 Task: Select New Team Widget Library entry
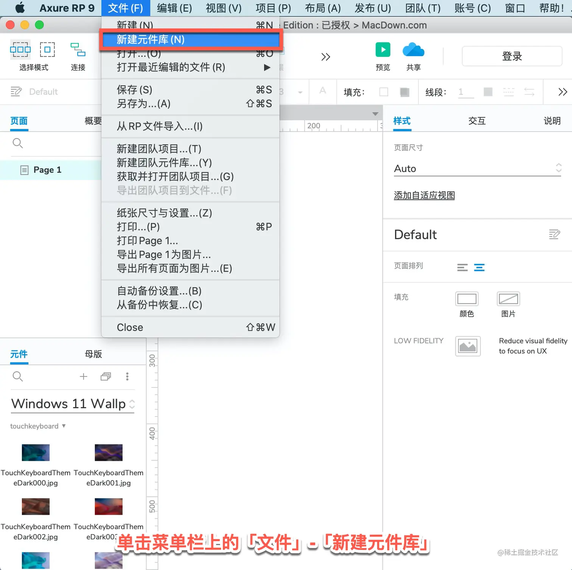[x=190, y=163]
